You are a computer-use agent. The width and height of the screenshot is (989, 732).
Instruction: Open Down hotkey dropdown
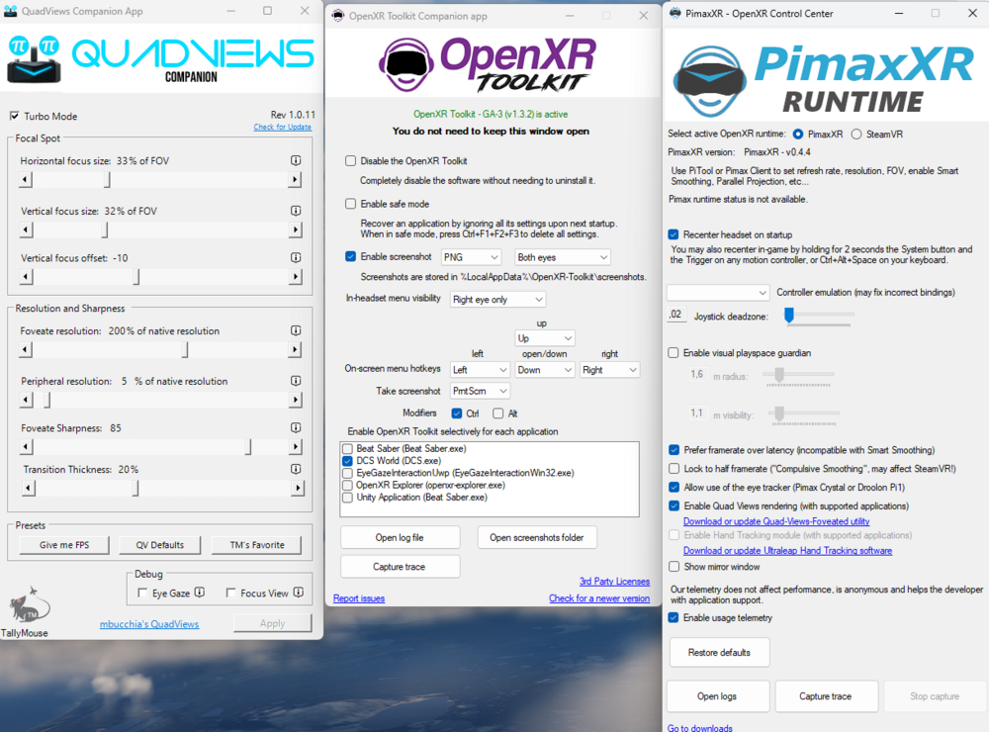click(x=544, y=370)
